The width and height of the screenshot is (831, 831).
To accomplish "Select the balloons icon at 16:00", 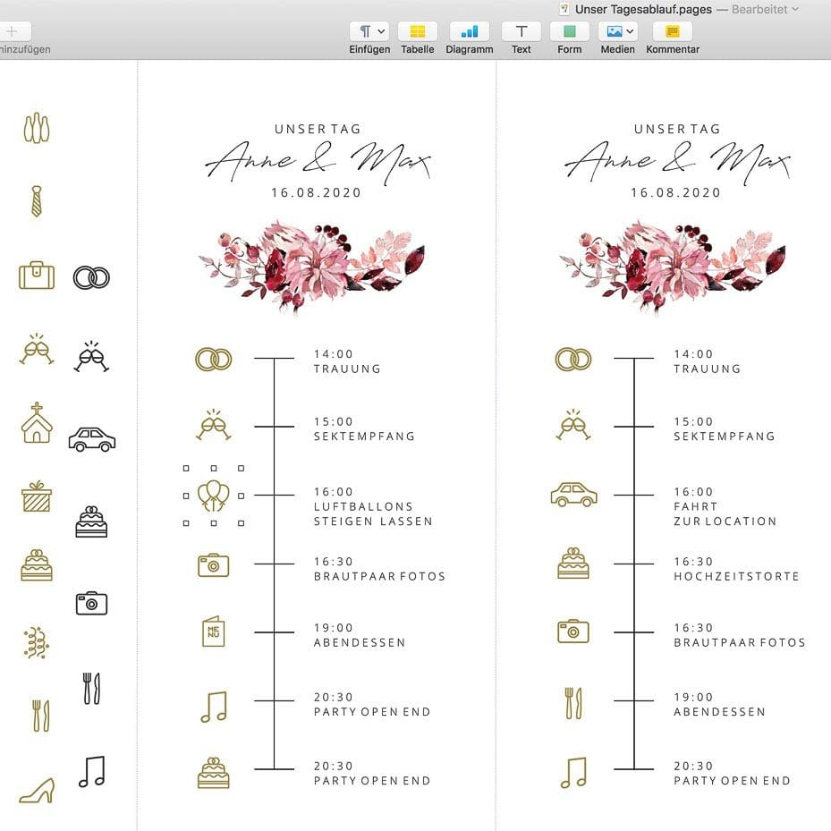I will click(214, 496).
